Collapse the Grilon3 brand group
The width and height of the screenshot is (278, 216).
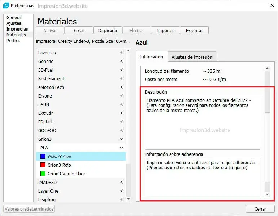[x=122, y=139]
